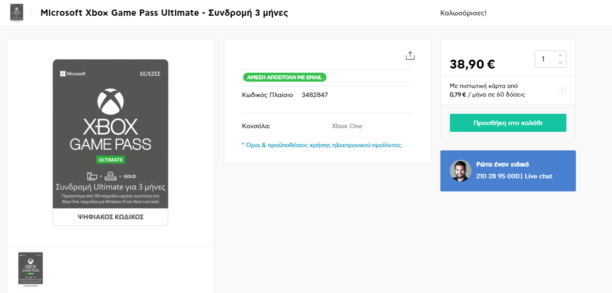Screen dimensions: 612x293
Task: Increase quantity with the up arrow
Action: click(561, 55)
